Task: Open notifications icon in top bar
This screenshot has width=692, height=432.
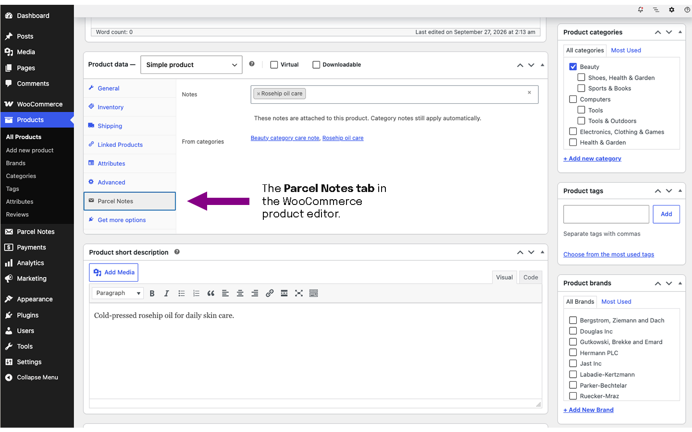Action: tap(641, 10)
